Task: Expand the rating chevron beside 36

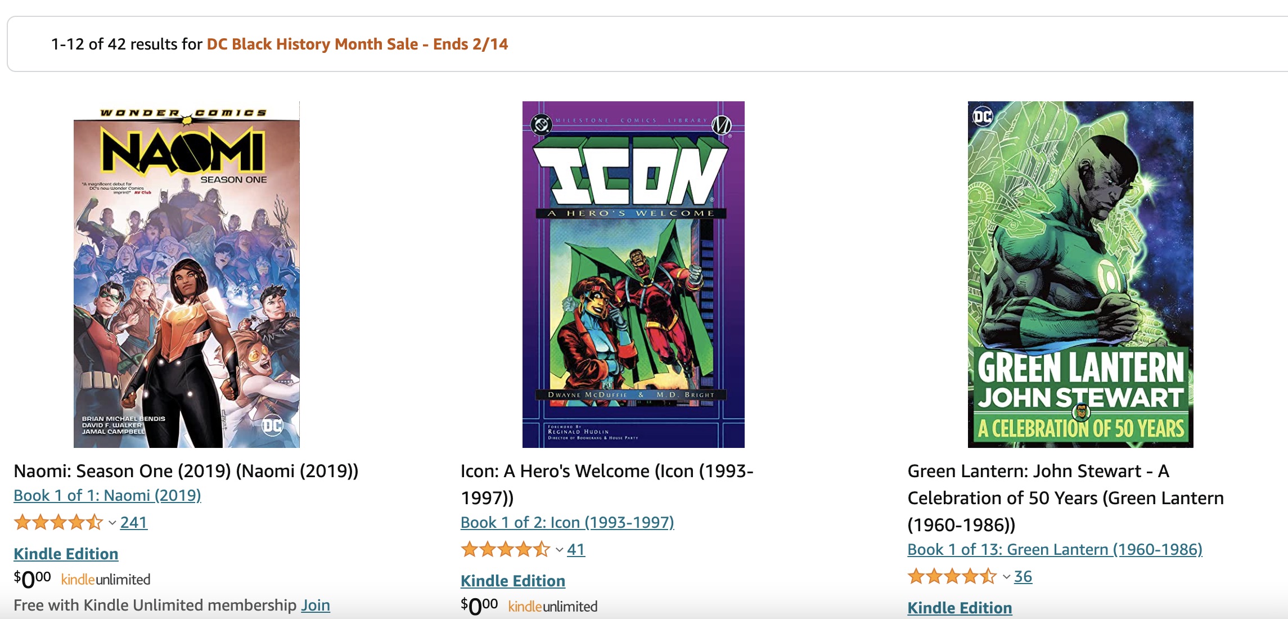Action: point(1006,577)
